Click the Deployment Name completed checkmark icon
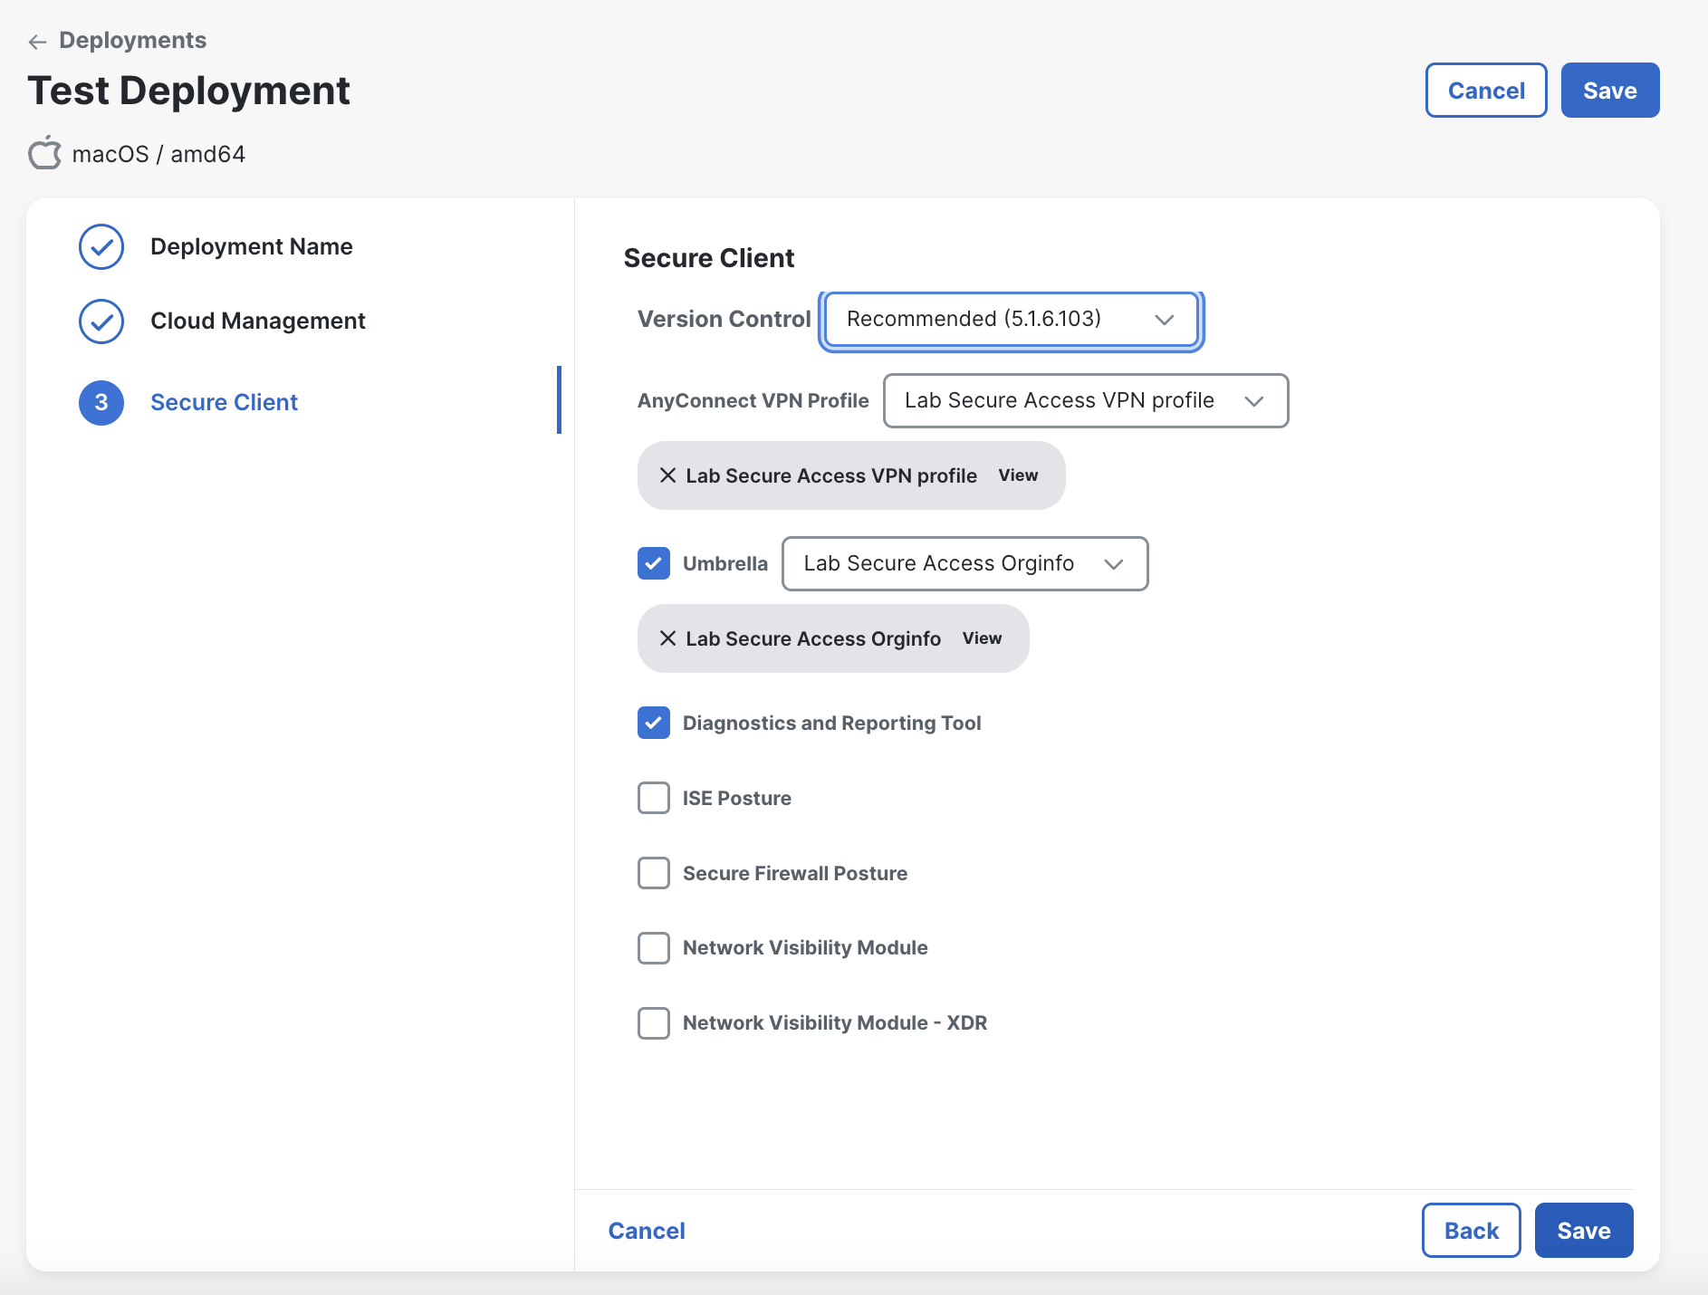The image size is (1708, 1295). [x=101, y=247]
